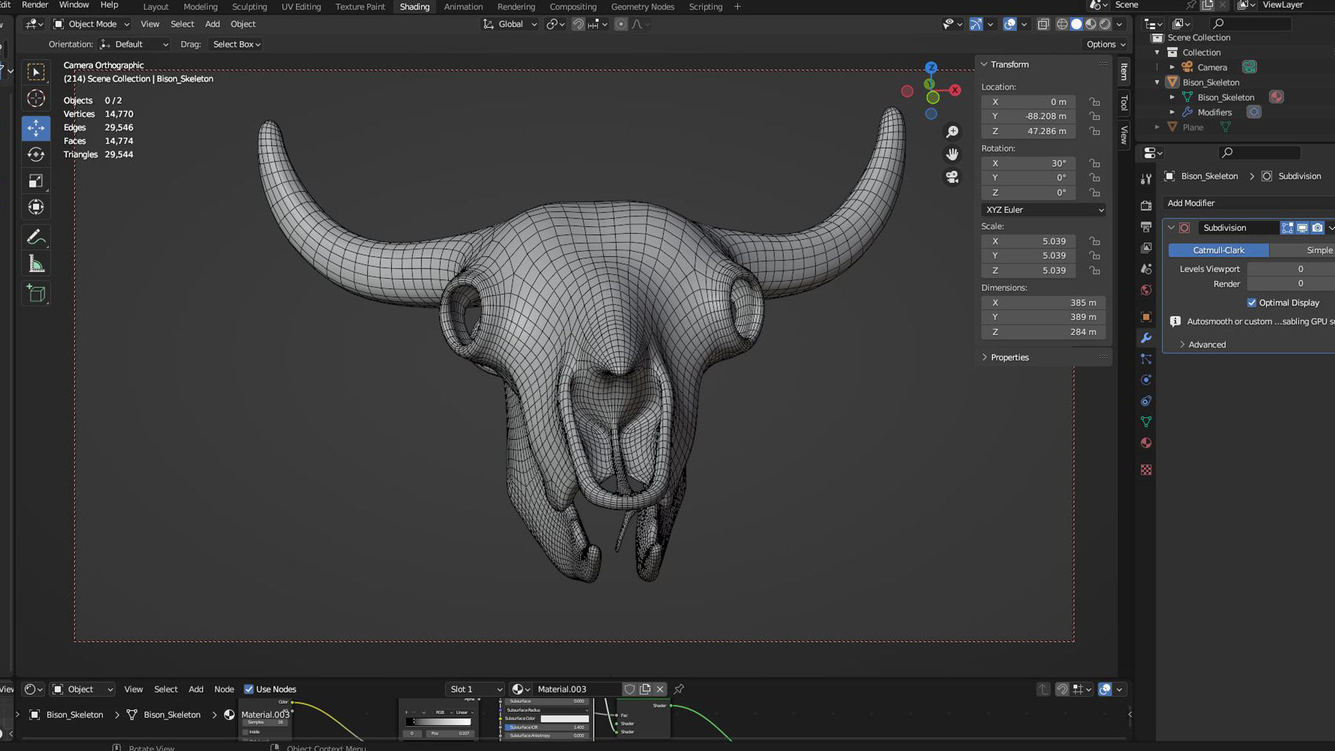Viewport: 1335px width, 751px height.
Task: Unlink Material.003 with the X button
Action: click(660, 689)
